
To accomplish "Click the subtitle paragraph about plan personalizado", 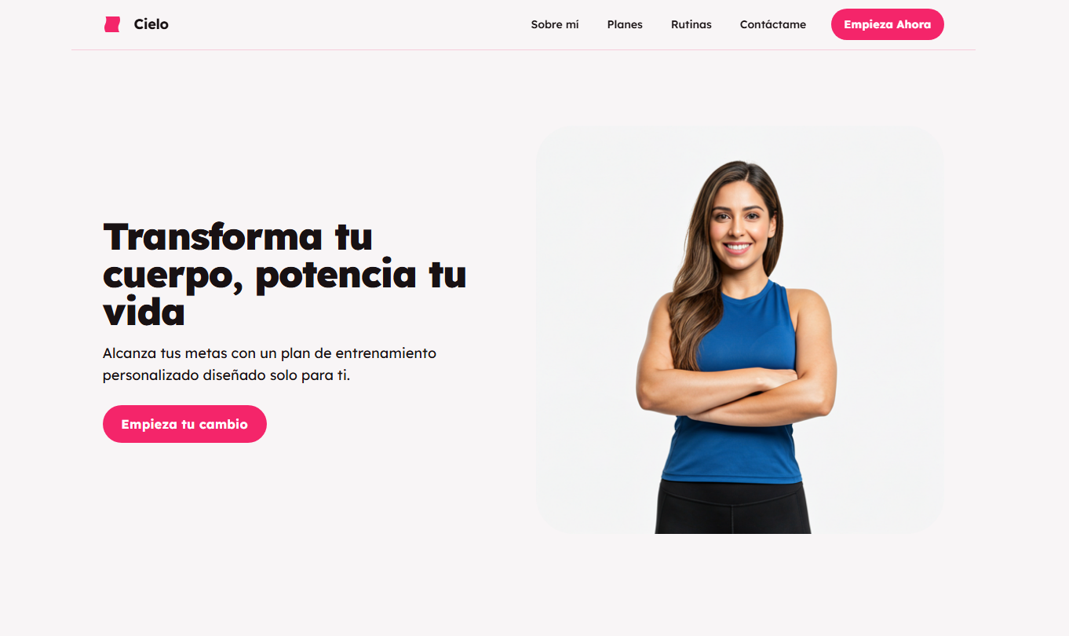I will [x=269, y=364].
